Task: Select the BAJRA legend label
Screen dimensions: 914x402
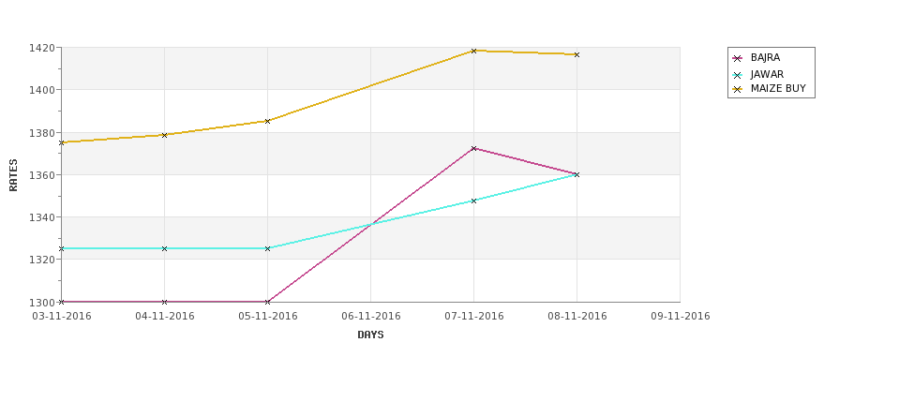Action: point(765,58)
